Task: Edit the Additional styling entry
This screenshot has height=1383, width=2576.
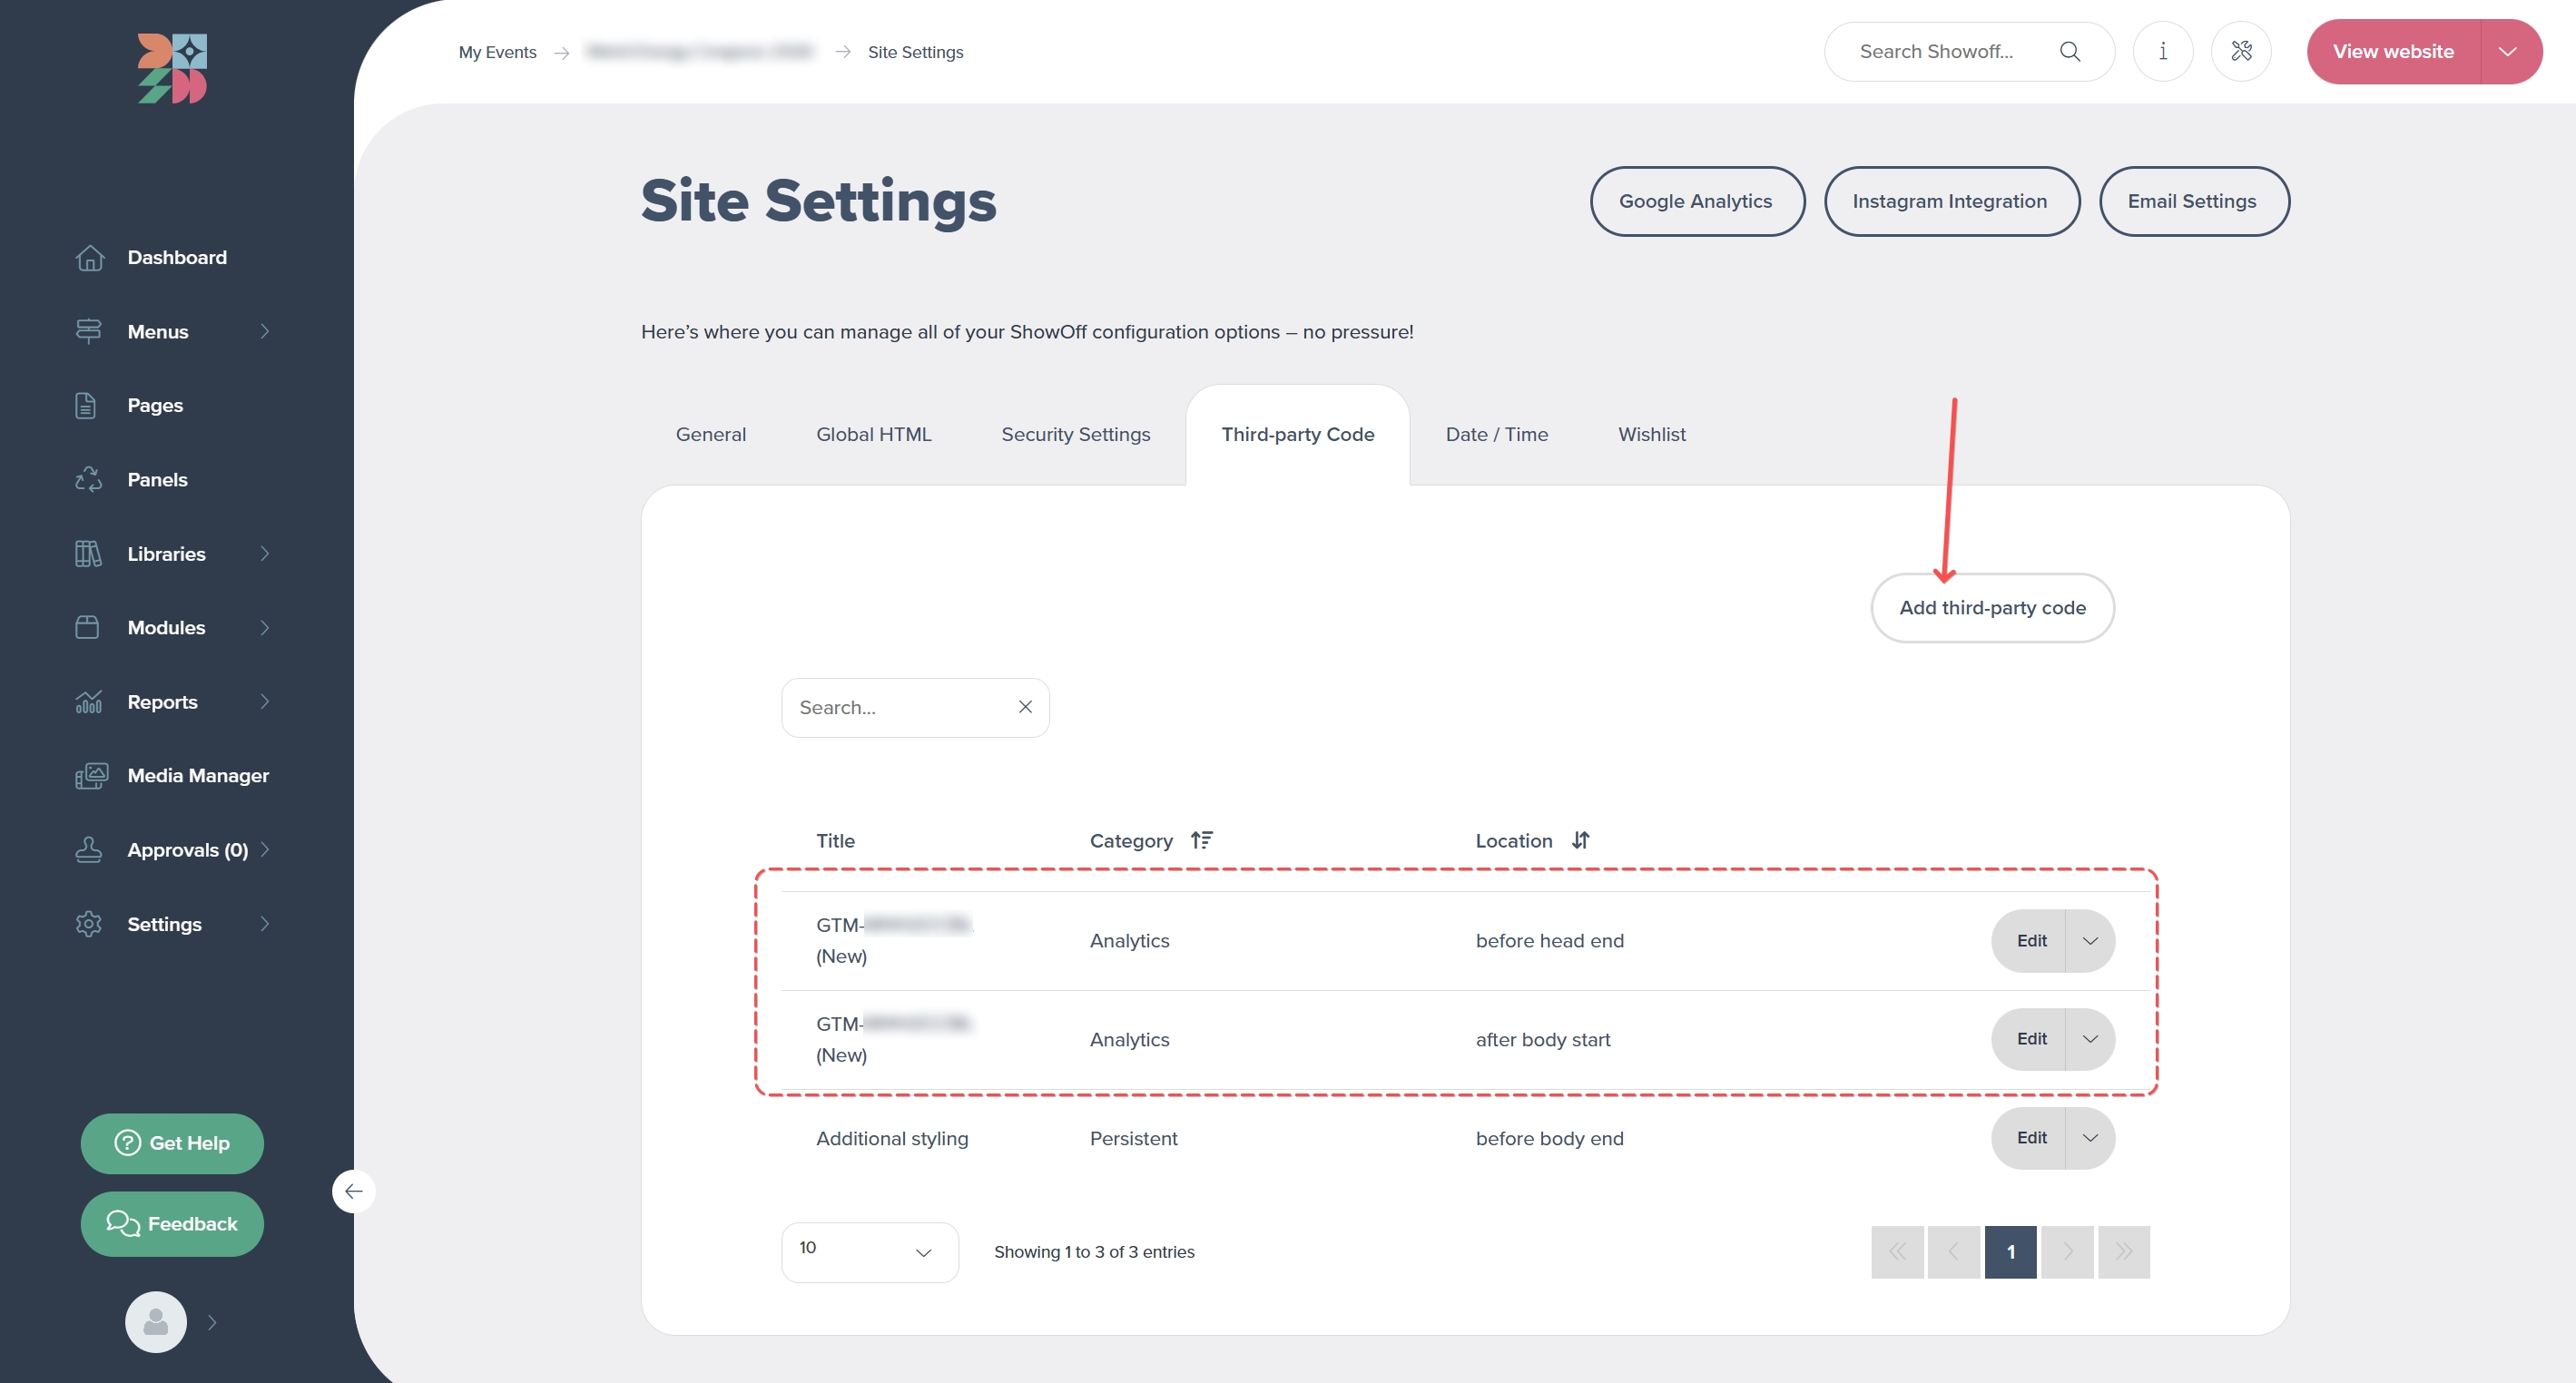Action: (x=2030, y=1138)
